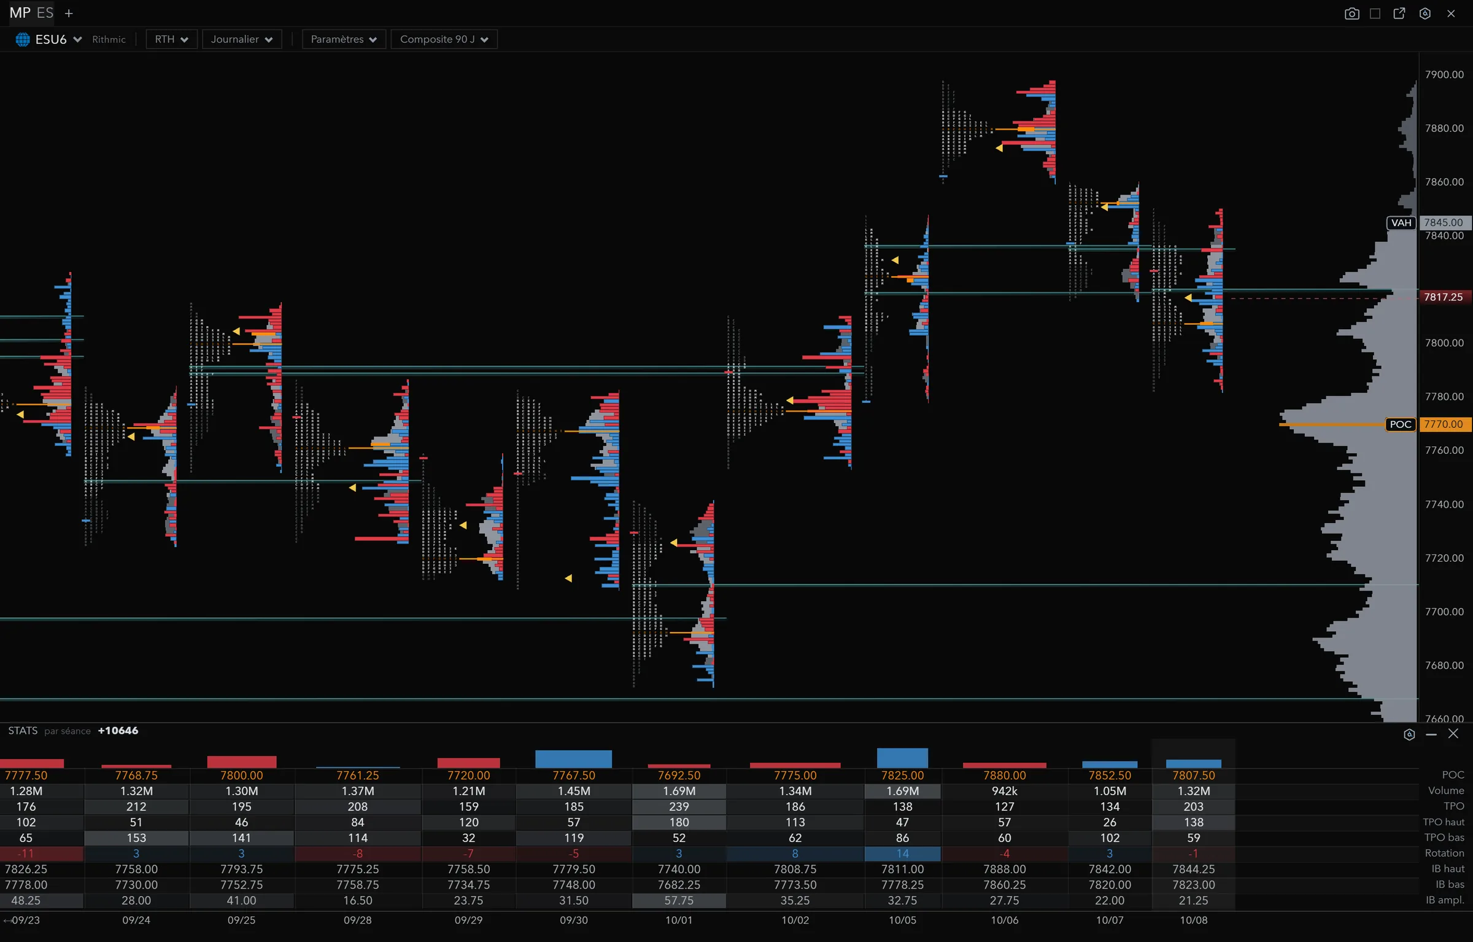Click STATS par séance label
1473x942 pixels.
pos(49,731)
